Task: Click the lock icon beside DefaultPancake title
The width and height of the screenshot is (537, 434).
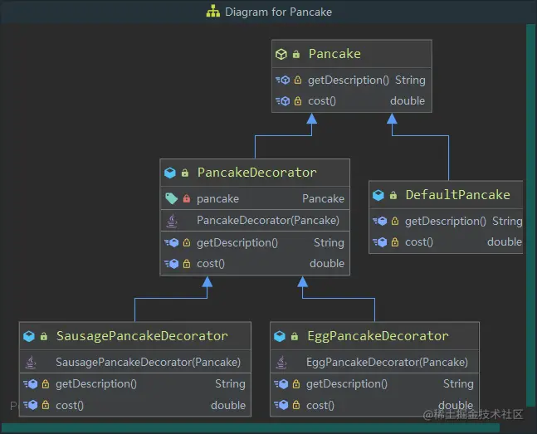Action: (393, 195)
